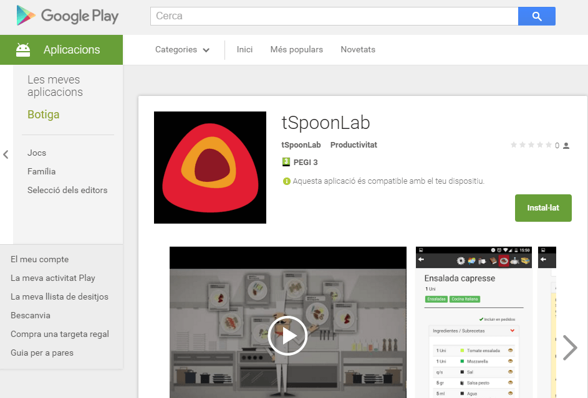Image resolution: width=588 pixels, height=398 pixels.
Task: Click the PEGI 3 rating badge icon
Action: pyautogui.click(x=286, y=162)
